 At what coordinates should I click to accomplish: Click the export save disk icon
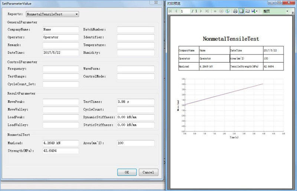[253, 11]
